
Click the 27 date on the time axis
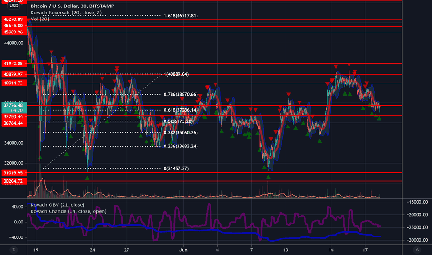click(x=127, y=250)
